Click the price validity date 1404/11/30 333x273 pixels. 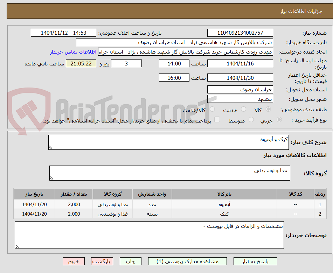tap(240, 78)
